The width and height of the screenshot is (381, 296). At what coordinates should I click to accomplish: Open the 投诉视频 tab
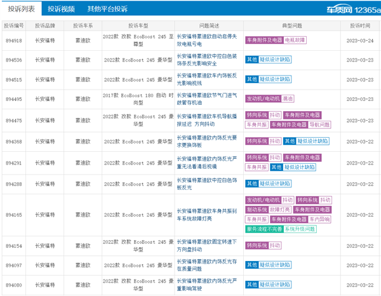tap(61, 9)
